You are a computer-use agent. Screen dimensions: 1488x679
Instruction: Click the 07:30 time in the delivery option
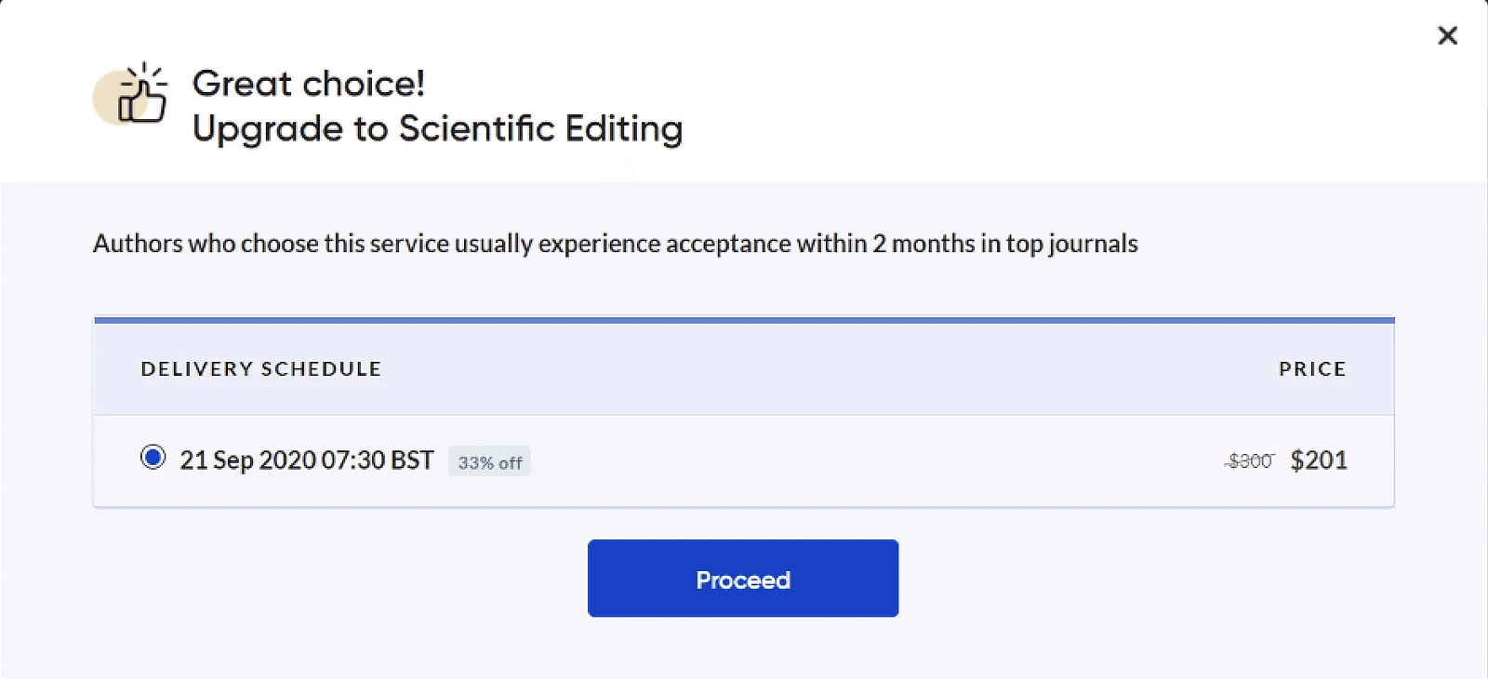click(352, 460)
